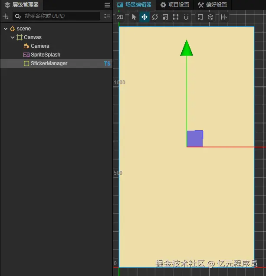Select the StickerManager node

(56, 63)
